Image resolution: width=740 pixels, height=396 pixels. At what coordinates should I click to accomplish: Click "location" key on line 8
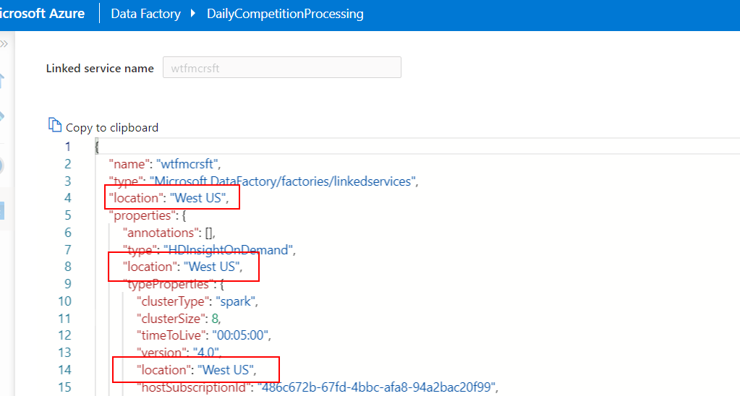coord(149,267)
